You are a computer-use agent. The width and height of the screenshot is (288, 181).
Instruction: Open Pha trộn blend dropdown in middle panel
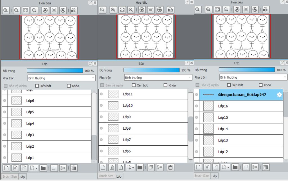coord(158,77)
